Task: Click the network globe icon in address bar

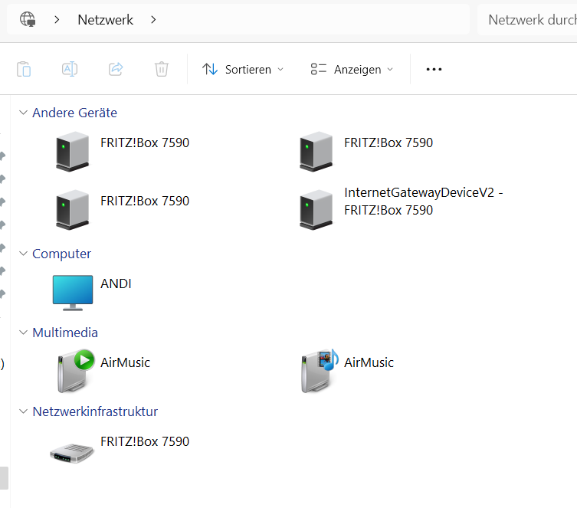Action: click(28, 19)
